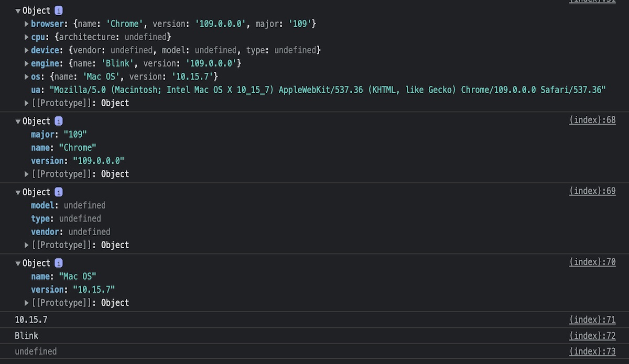Click the info icon beside the topmost Object
This screenshot has height=364, width=629.
pos(59,10)
